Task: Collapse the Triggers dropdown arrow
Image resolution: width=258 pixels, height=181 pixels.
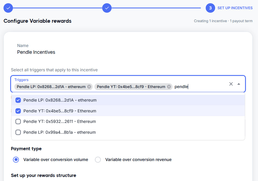Action: pyautogui.click(x=239, y=84)
